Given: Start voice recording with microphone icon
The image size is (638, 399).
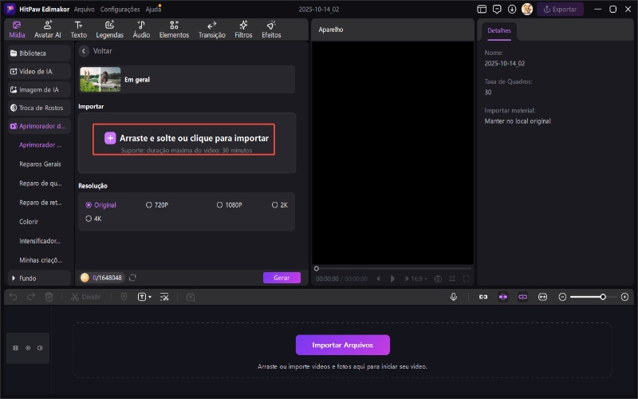Looking at the screenshot, I should click(454, 297).
